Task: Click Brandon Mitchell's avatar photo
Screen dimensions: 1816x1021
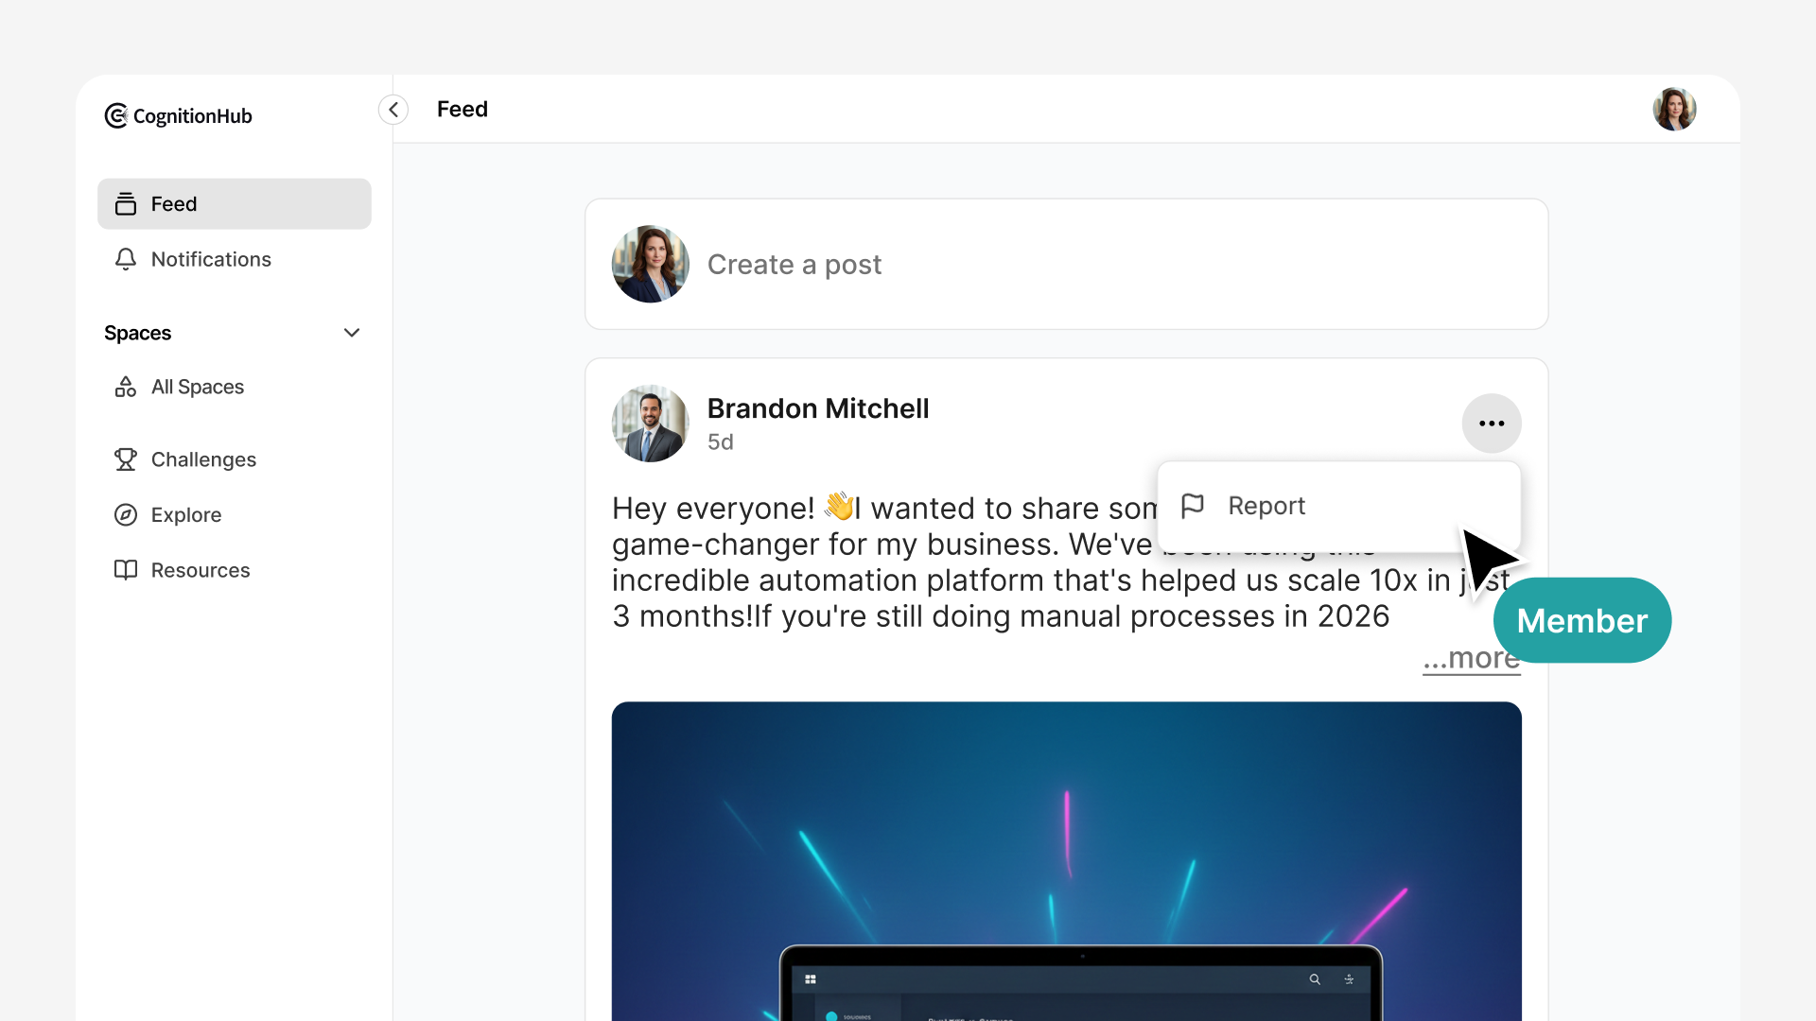Action: point(650,424)
